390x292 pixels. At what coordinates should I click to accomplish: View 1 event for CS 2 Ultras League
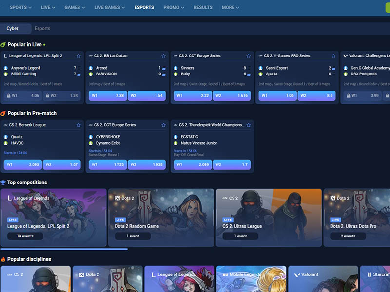(x=240, y=236)
